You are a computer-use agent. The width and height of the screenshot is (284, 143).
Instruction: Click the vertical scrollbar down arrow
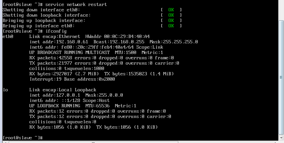(x=281, y=138)
